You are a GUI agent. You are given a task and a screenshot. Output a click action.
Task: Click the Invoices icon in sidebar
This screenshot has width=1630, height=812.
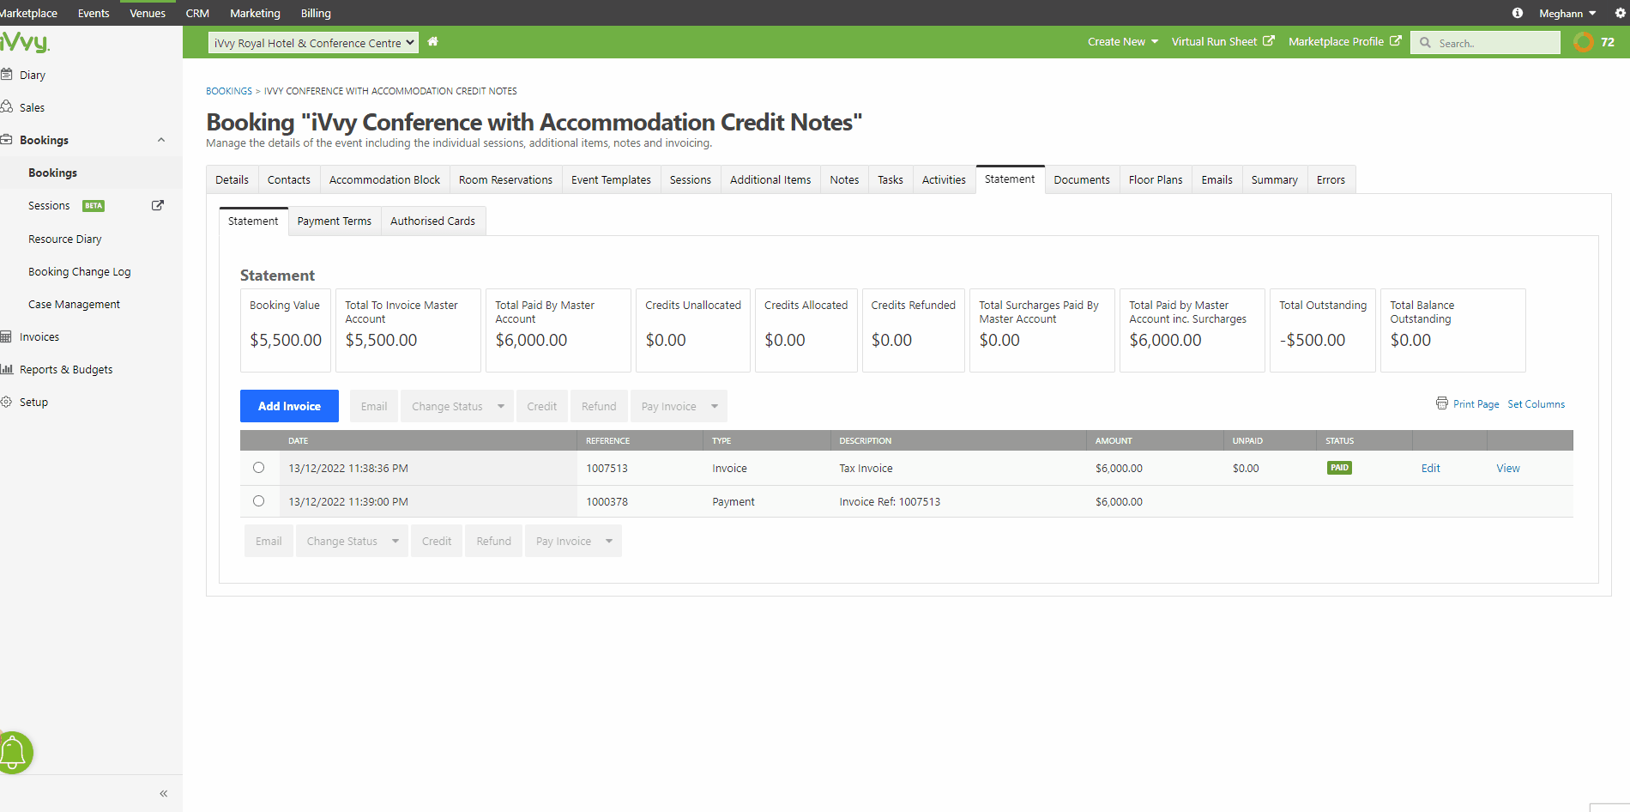[6, 336]
